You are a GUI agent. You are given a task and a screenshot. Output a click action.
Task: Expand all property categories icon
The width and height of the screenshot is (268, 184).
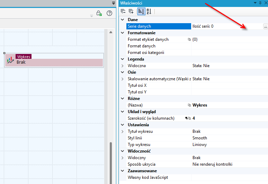pyautogui.click(x=131, y=11)
